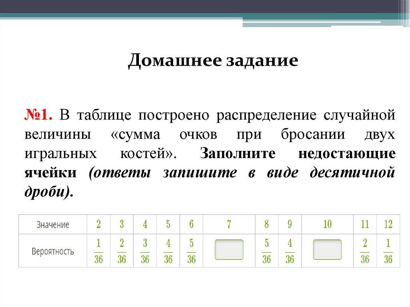Select the 1/36 fraction under value 12
This screenshot has height=307, width=410.
pos(388,251)
